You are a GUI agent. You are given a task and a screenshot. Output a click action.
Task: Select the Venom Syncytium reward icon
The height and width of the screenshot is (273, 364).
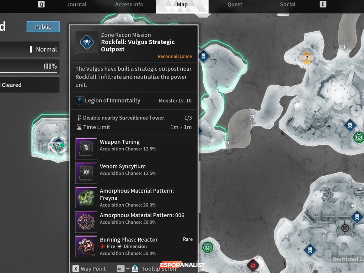[86, 173]
